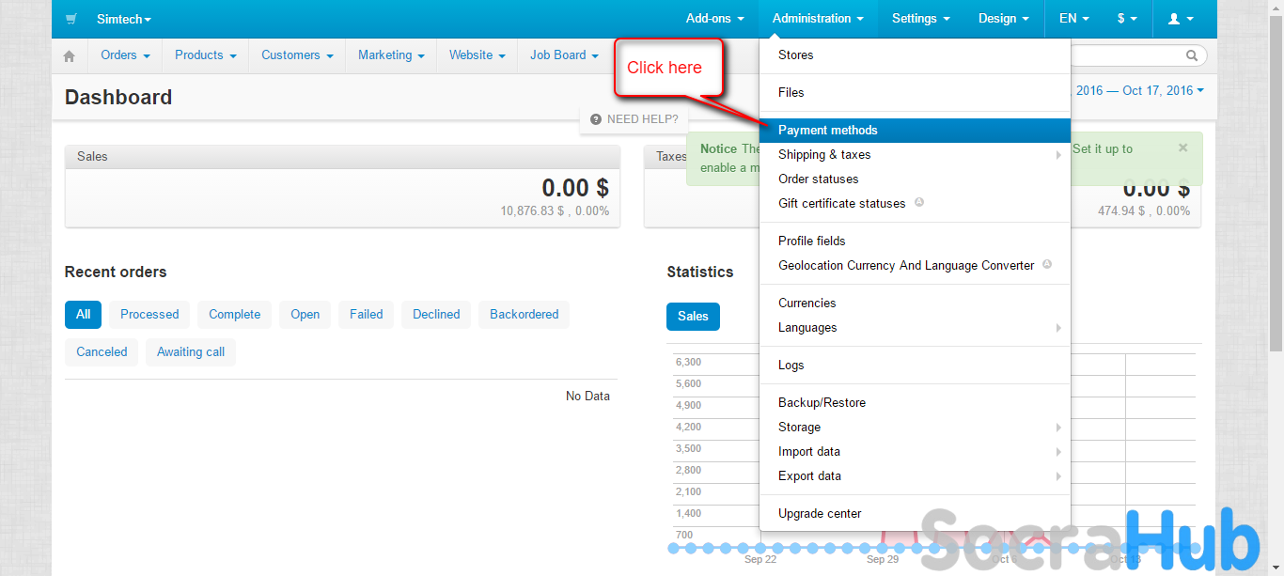Image resolution: width=1284 pixels, height=576 pixels.
Task: Select the Awaiting call order filter
Action: coord(191,352)
